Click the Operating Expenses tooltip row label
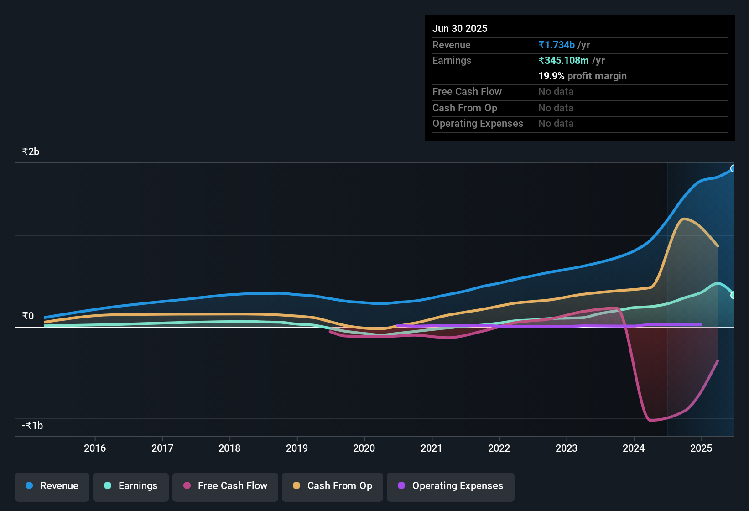This screenshot has height=511, width=749. point(478,123)
